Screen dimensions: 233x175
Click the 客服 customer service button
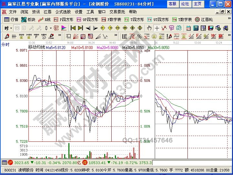pos(173,4)
